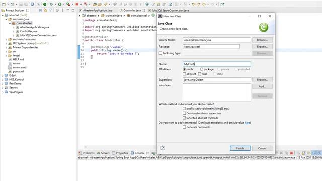Check the abstract modifier checkbox

tap(184, 74)
